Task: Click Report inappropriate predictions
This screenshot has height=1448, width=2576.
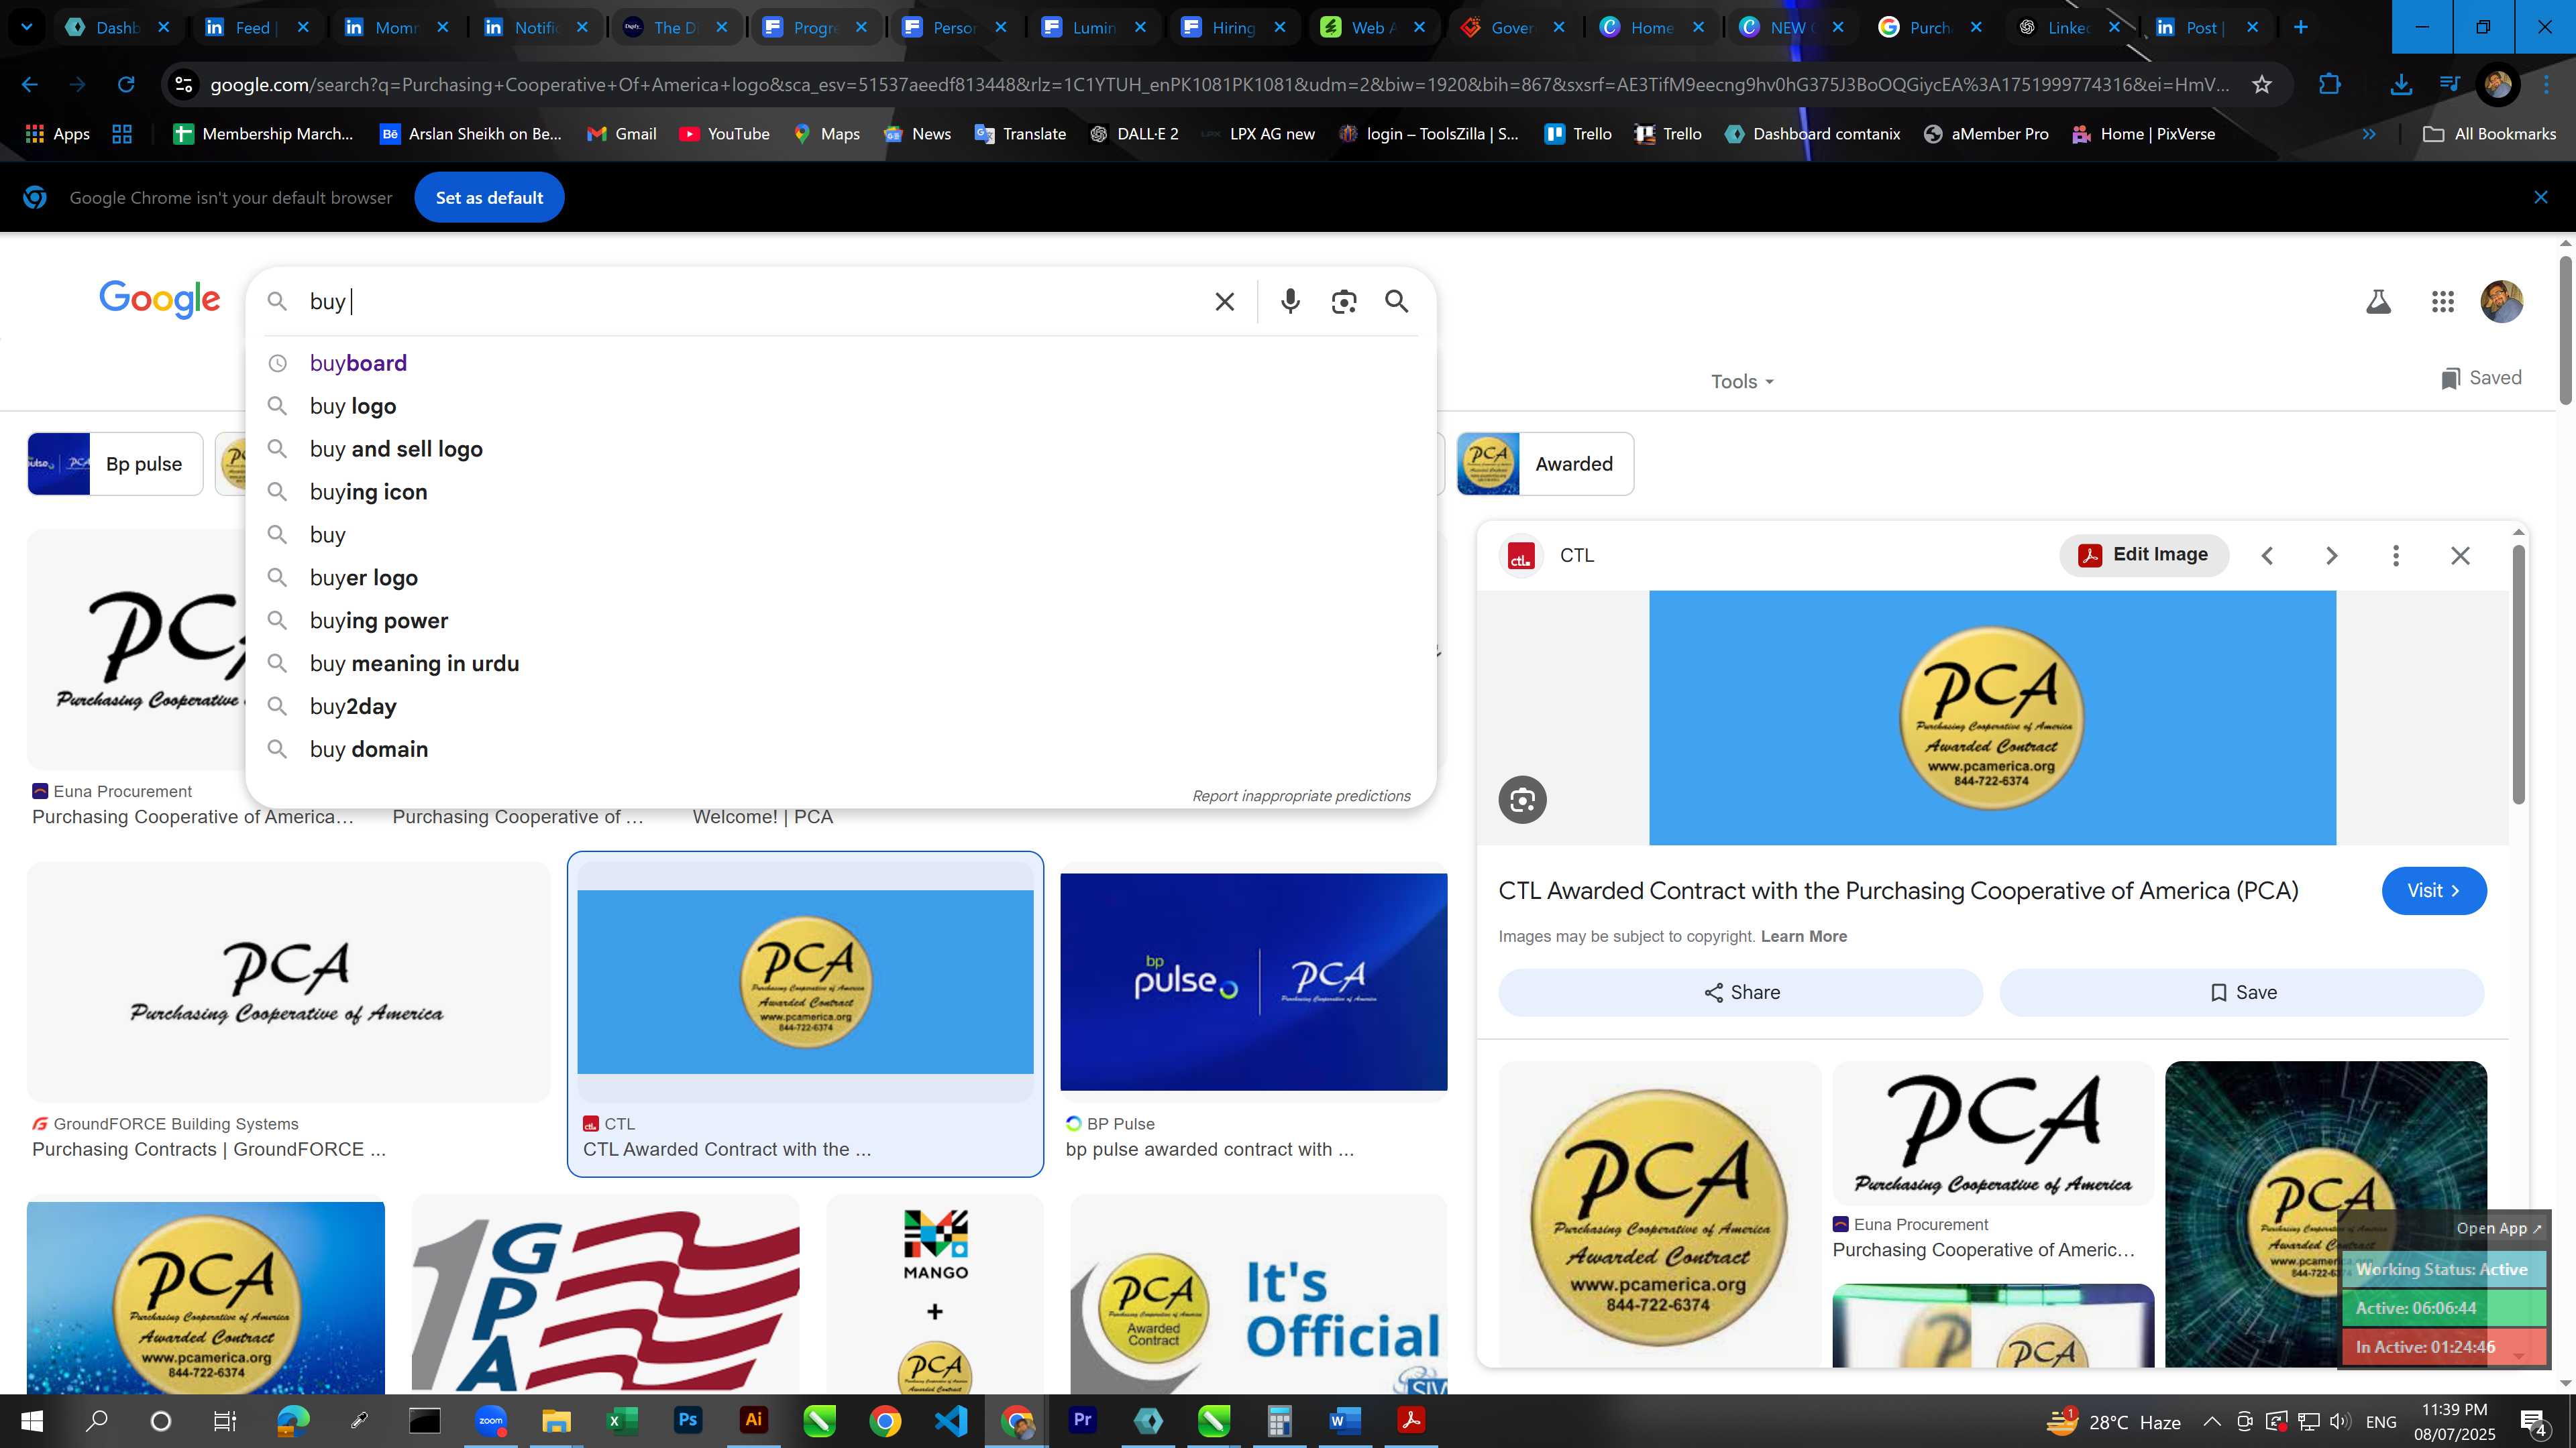Action: [x=1301, y=796]
